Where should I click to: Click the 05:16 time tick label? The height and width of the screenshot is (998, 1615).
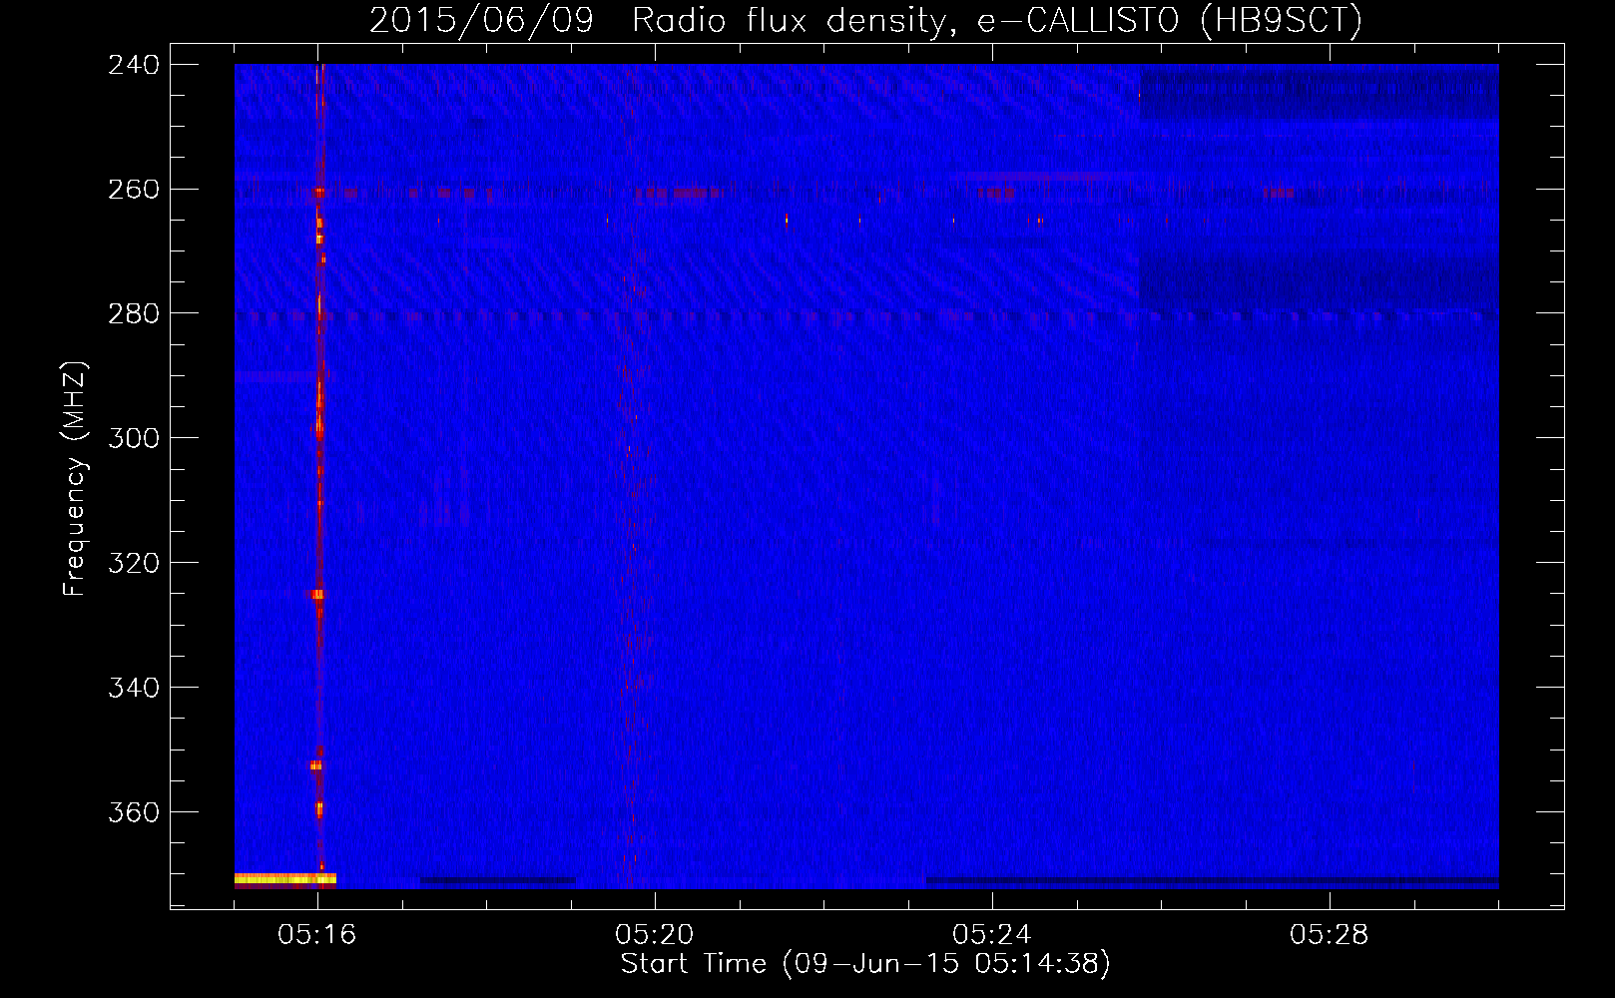coord(317,935)
